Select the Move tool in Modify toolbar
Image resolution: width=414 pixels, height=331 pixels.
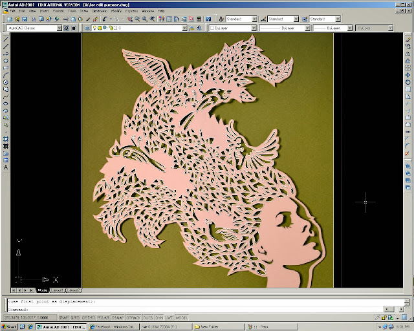[408, 75]
